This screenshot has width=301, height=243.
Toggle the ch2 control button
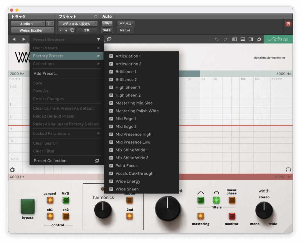point(66,216)
